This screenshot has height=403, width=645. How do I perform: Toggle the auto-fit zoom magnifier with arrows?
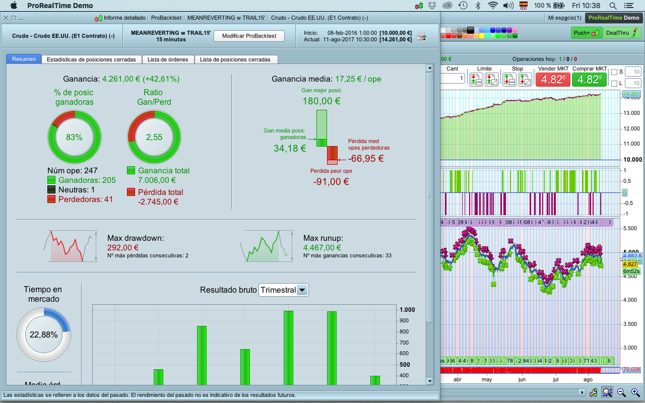[608, 392]
